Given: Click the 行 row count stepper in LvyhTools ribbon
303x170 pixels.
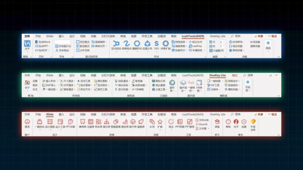Looking at the screenshot, I should tap(222, 42).
